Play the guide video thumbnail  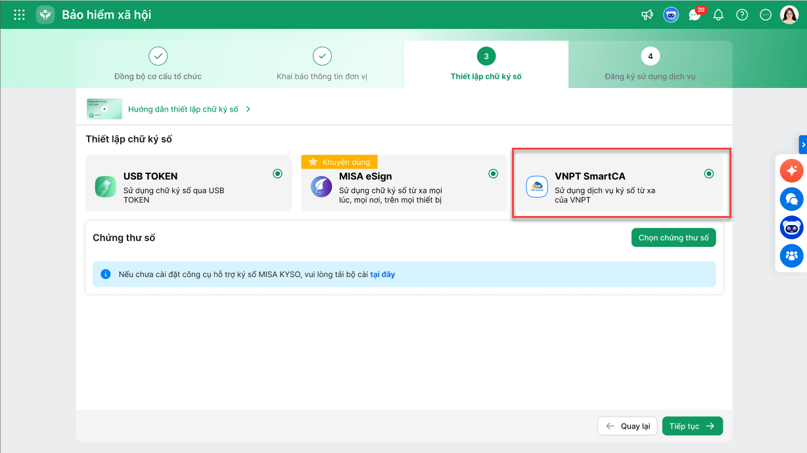click(x=104, y=109)
